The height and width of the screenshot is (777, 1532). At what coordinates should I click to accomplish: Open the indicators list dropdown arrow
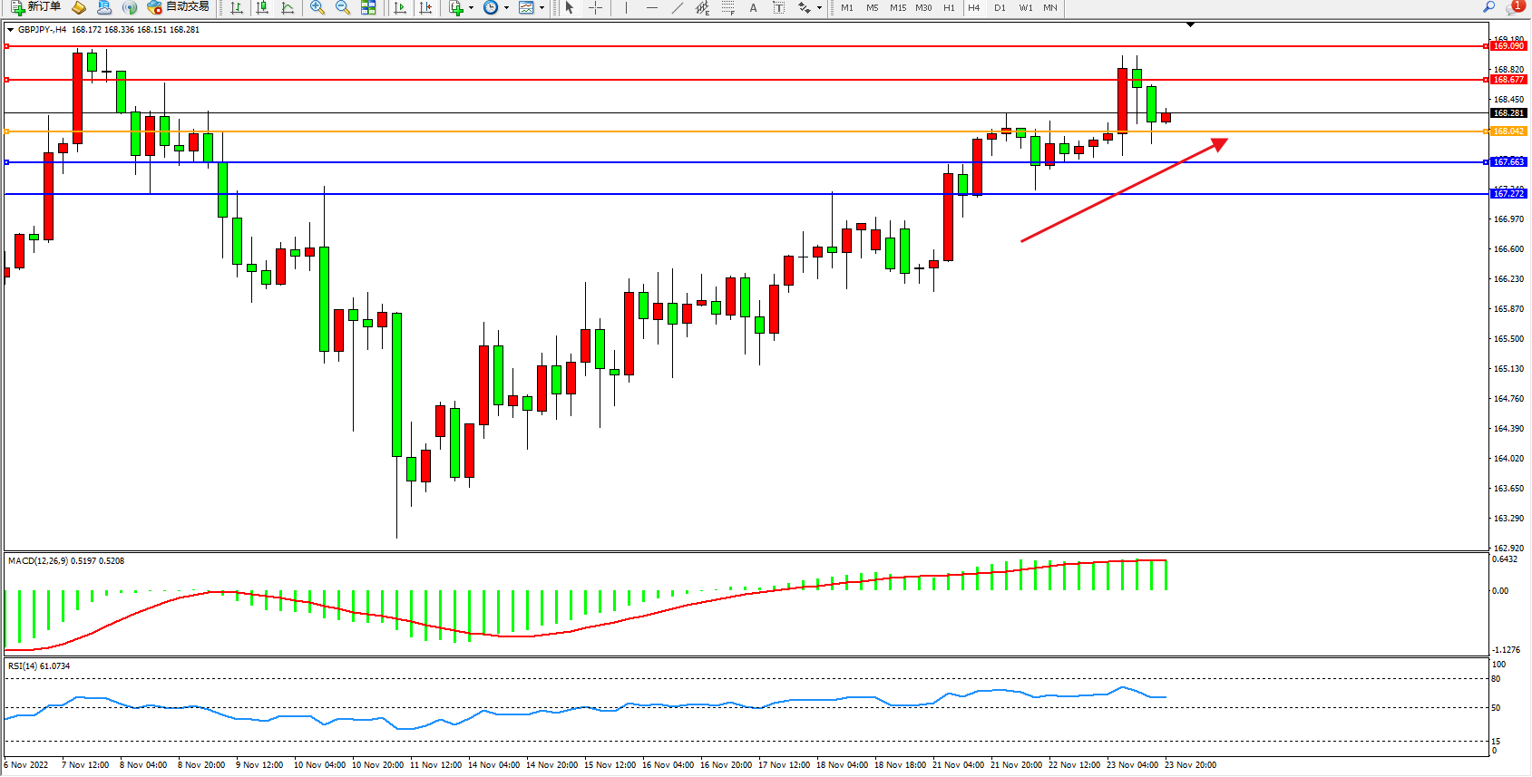tap(471, 7)
